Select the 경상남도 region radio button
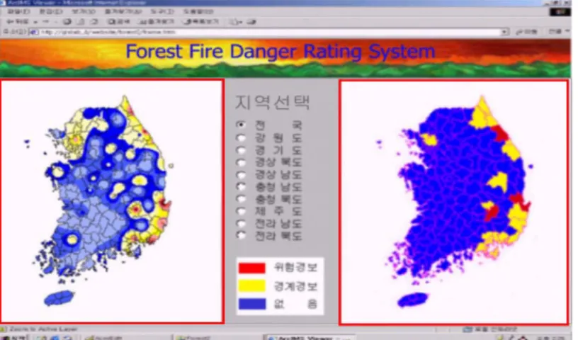578x340 pixels. tap(241, 174)
